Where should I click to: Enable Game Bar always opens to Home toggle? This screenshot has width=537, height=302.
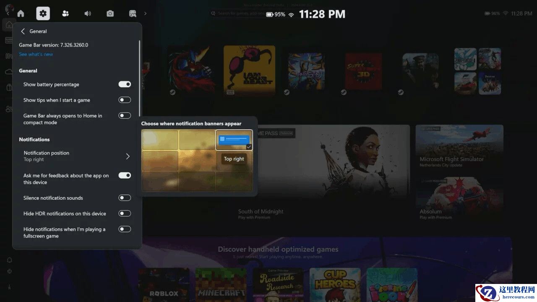point(125,115)
